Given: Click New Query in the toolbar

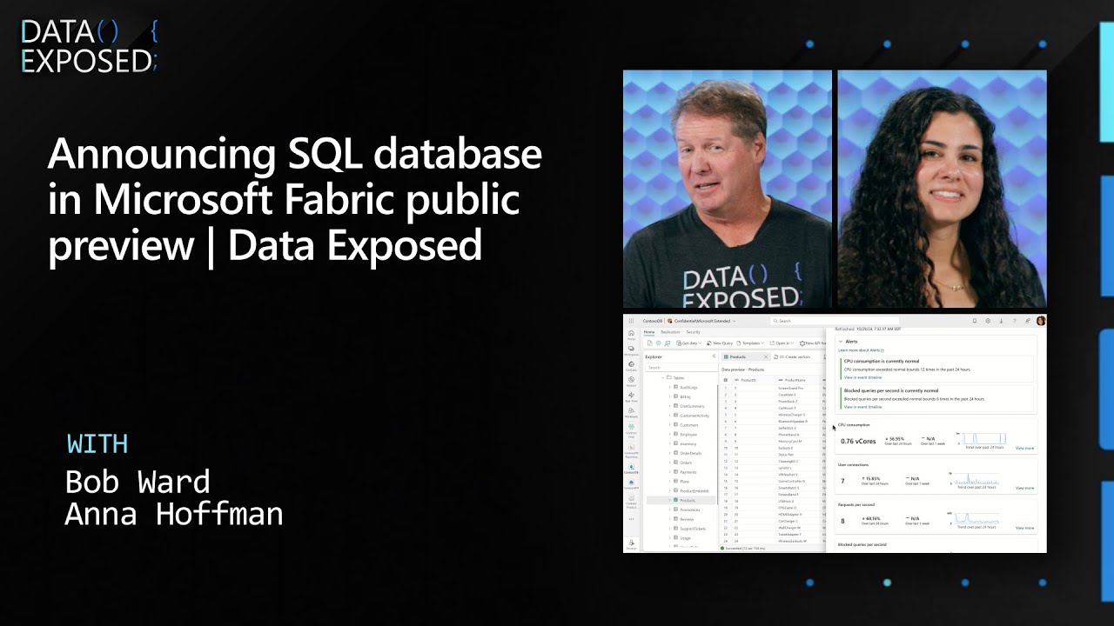Looking at the screenshot, I should (720, 343).
